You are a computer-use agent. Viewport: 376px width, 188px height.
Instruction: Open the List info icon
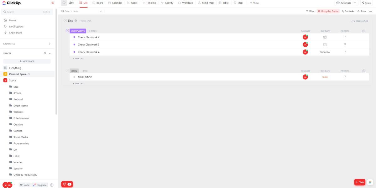click(x=76, y=21)
